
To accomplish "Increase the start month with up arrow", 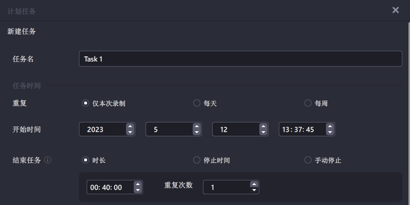I will pos(197,126).
